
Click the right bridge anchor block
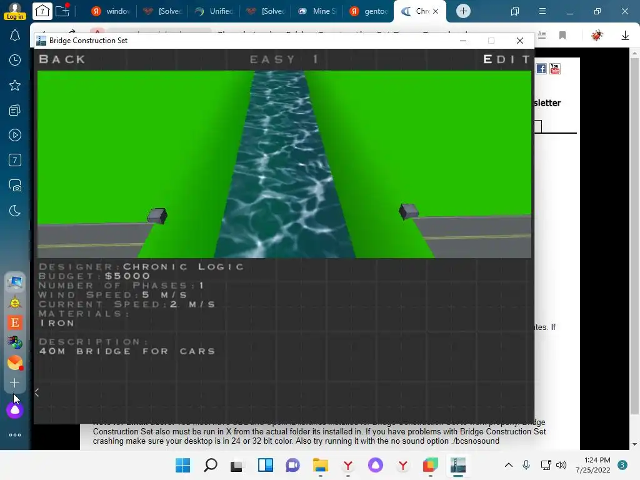[x=409, y=211]
